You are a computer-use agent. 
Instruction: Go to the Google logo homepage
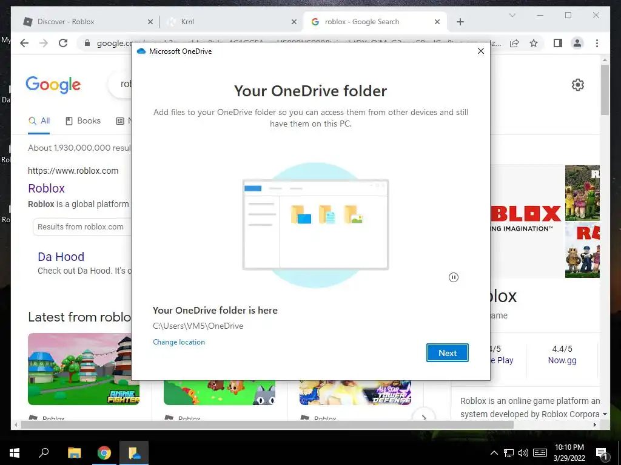(x=53, y=85)
